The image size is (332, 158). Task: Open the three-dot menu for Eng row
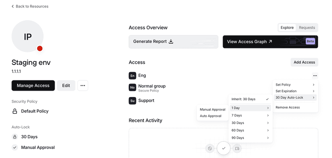click(315, 76)
